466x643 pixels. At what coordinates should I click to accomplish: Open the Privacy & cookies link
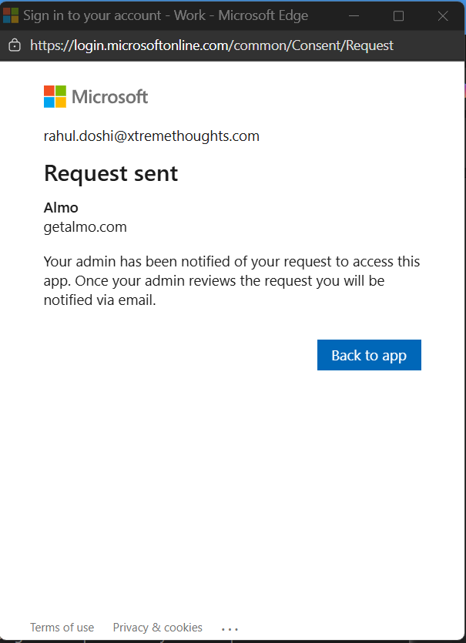point(157,628)
